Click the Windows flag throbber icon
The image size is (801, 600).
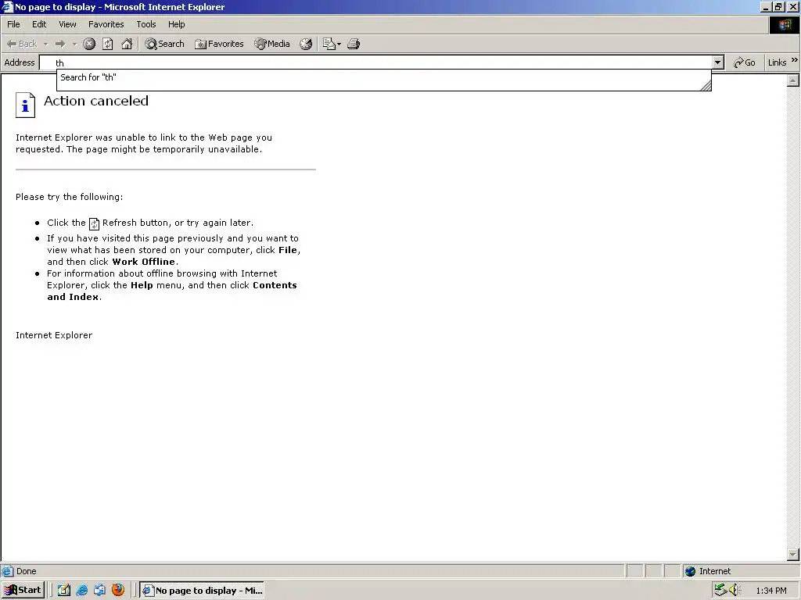pos(784,24)
